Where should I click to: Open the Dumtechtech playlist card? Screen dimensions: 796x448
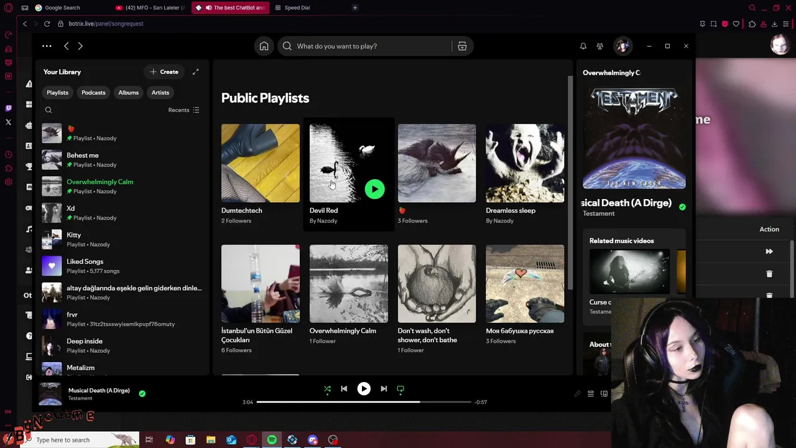point(261,174)
